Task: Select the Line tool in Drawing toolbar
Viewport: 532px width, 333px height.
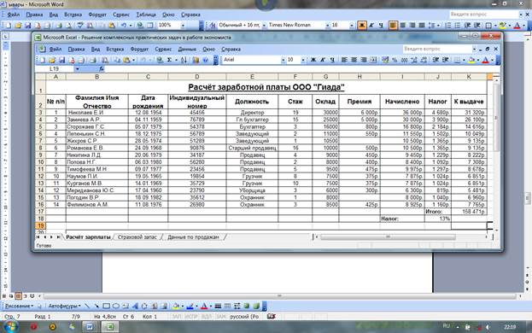Action: 87,306
